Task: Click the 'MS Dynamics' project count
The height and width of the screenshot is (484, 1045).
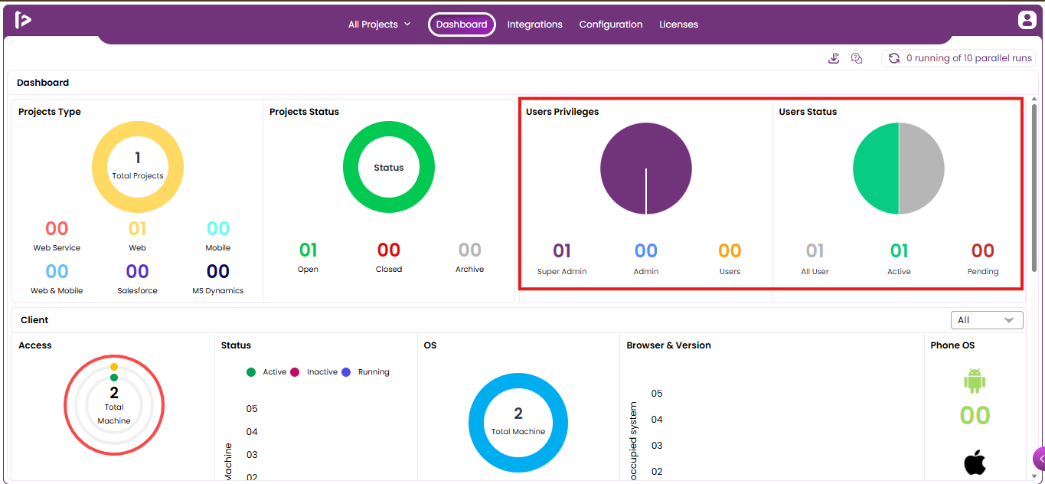Action: point(218,271)
